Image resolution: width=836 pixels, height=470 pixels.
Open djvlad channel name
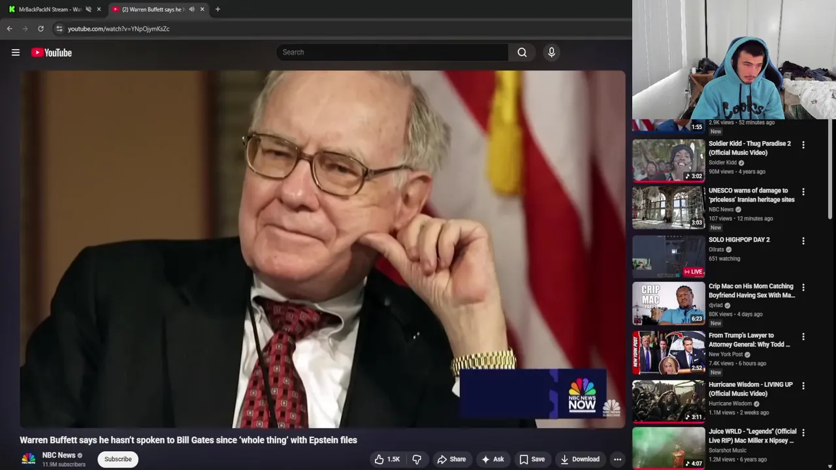(716, 305)
